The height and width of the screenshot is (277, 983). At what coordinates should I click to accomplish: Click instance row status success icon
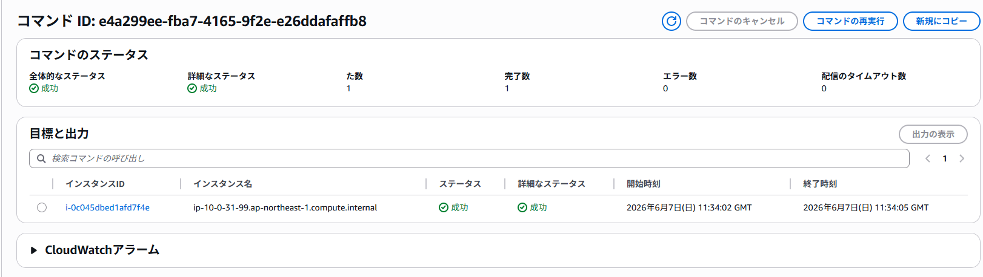444,207
